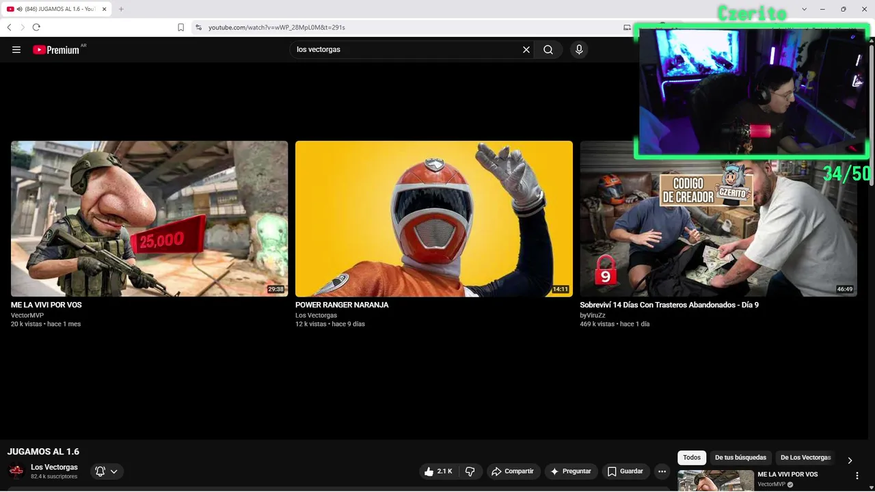
Task: Open Los Vectorgas channel avatar
Action: pyautogui.click(x=16, y=471)
